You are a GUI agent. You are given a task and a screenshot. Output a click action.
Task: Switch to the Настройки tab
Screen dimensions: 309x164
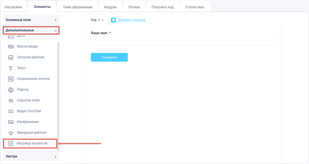(13, 7)
